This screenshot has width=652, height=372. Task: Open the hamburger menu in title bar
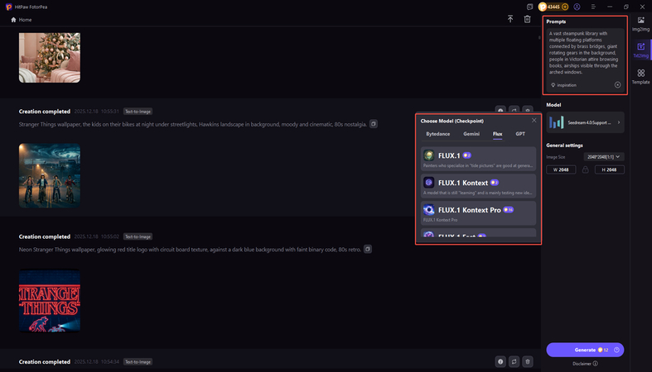593,7
